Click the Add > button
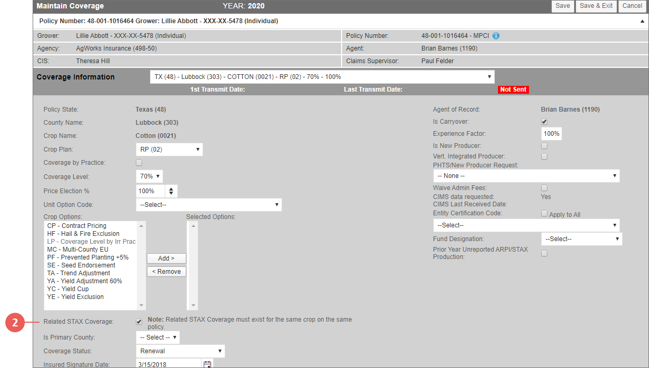 (x=166, y=258)
